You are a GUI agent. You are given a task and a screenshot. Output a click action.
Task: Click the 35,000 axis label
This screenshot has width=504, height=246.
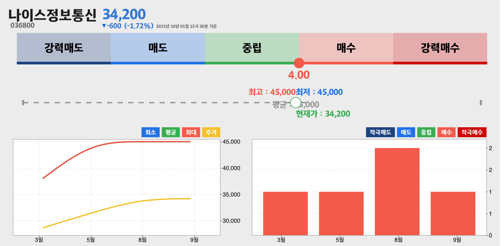pyautogui.click(x=231, y=195)
